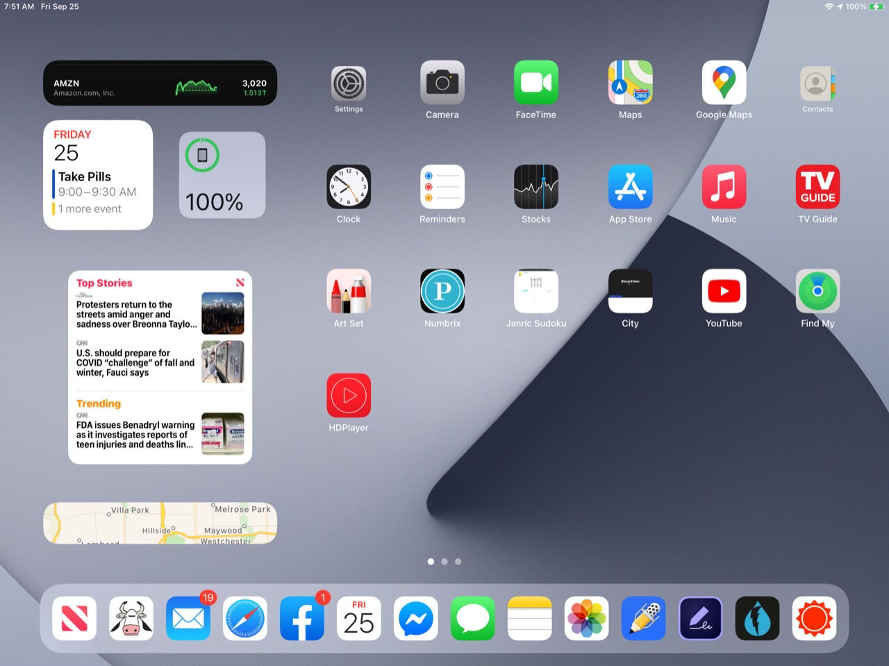Open the red sun icon app in dock
The width and height of the screenshot is (889, 666).
(815, 618)
